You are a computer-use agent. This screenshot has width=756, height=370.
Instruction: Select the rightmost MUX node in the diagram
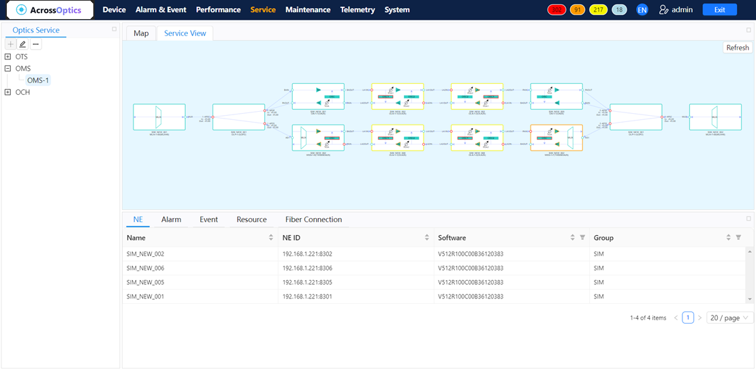pos(716,117)
